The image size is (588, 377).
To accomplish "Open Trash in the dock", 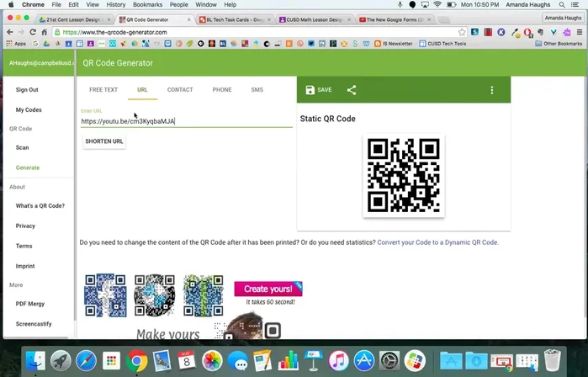I will [x=553, y=361].
